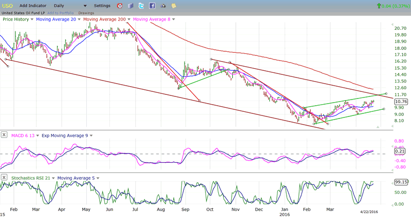Image resolution: width=411 pixels, height=217 pixels.
Task: Expand Moving Average 8 settings
Action: (173, 19)
